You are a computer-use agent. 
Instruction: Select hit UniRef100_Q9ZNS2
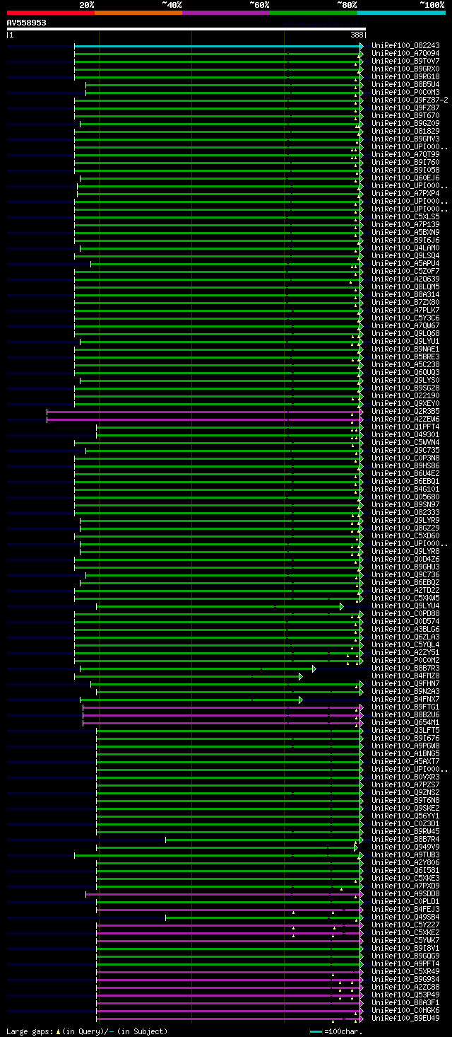click(405, 793)
